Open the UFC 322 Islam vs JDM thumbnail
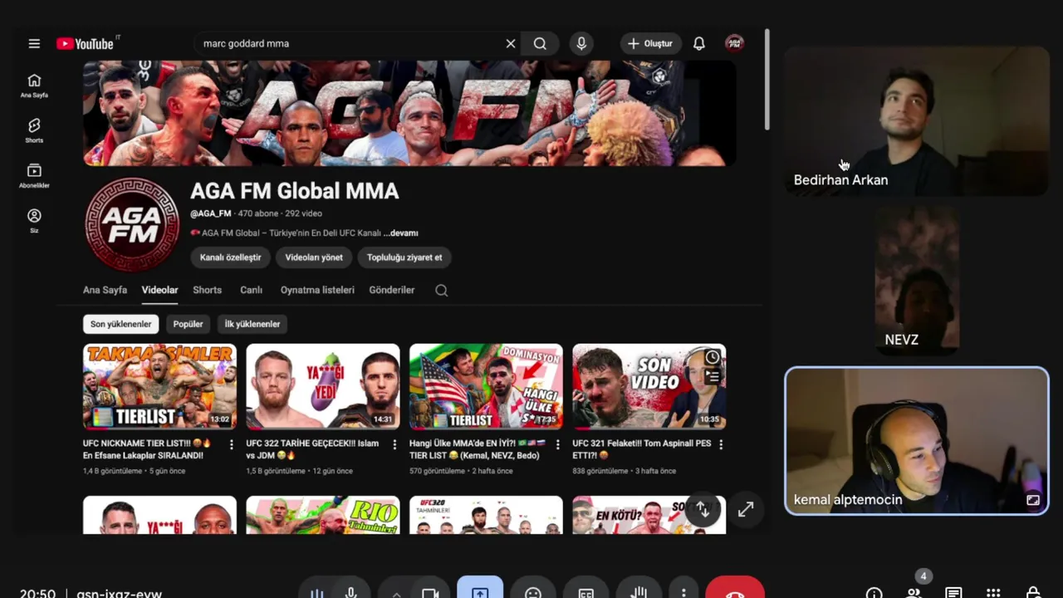Screen dimensions: 1063x598 [x=323, y=387]
